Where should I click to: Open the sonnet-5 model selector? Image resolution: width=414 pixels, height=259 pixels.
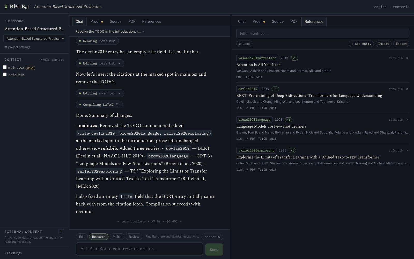click(x=212, y=237)
